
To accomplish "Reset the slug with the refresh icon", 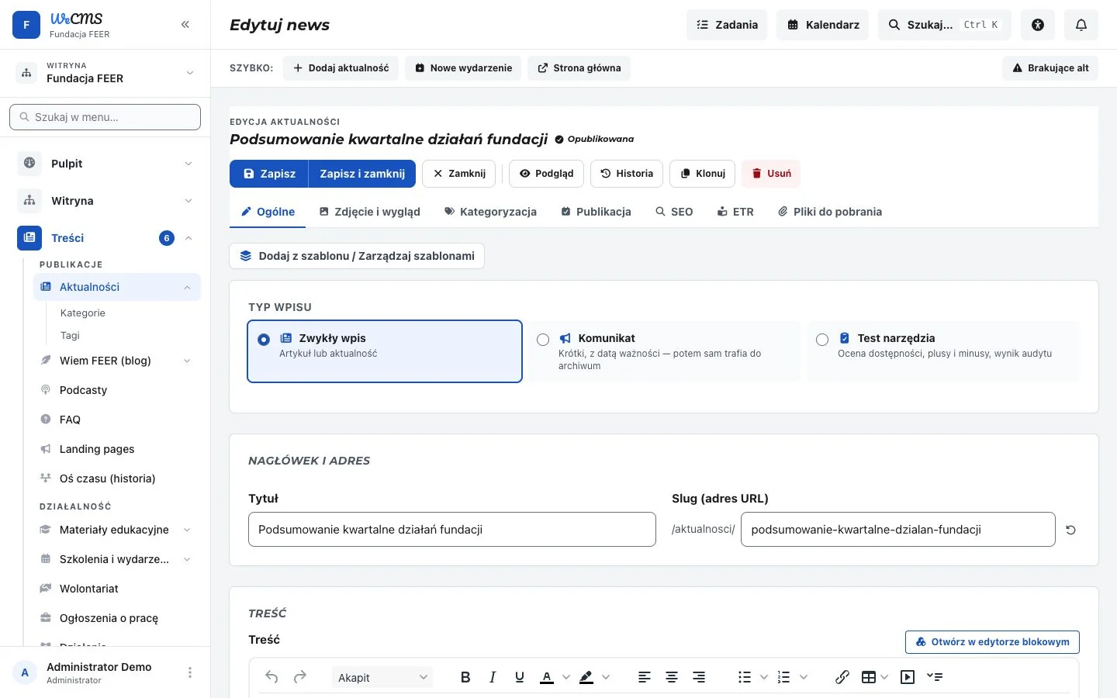I will [1070, 530].
